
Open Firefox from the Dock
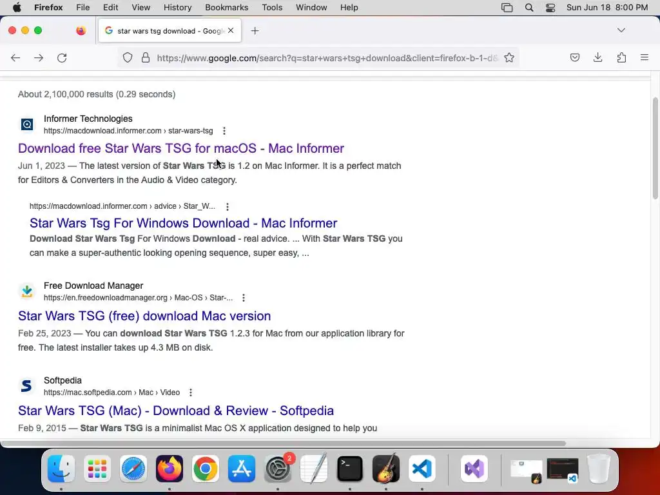[170, 469]
